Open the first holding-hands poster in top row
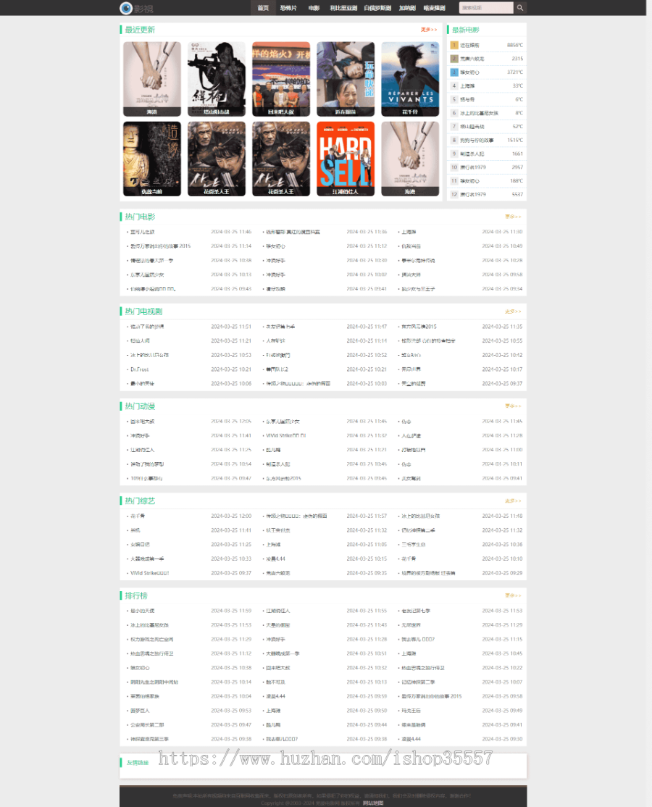This screenshot has width=652, height=807. click(152, 79)
